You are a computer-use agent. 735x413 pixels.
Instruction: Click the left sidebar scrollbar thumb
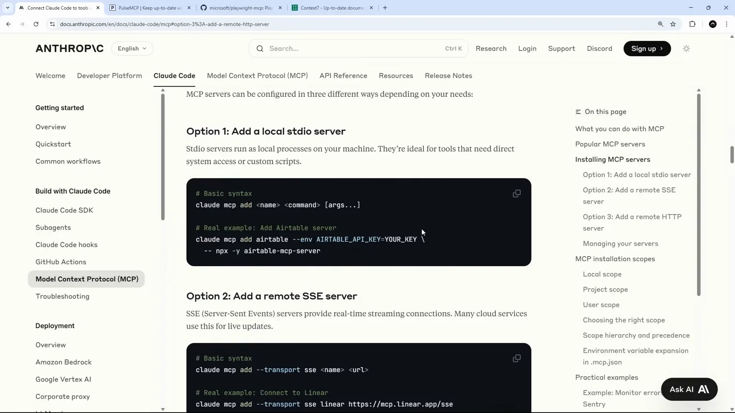pos(163,157)
